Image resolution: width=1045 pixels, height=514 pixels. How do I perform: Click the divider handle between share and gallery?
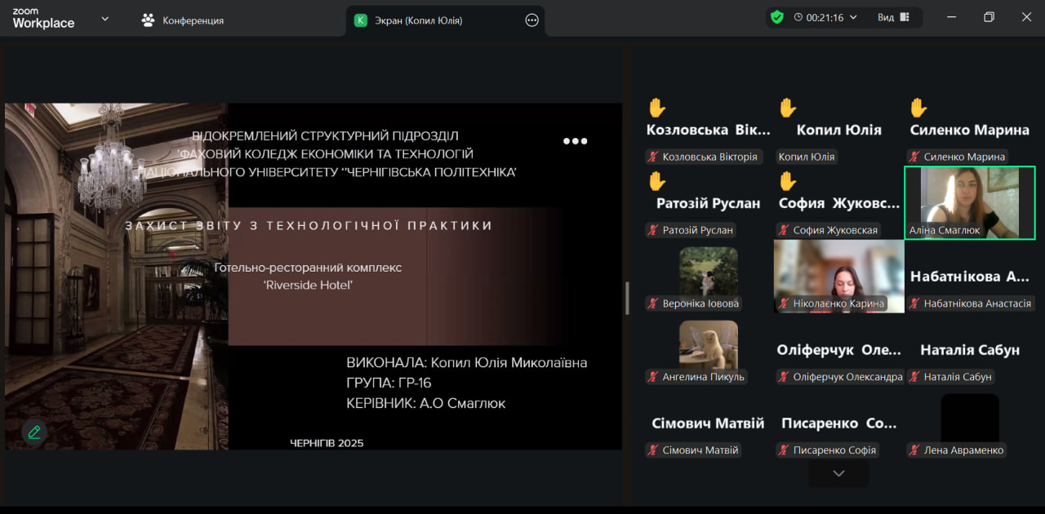tap(627, 298)
